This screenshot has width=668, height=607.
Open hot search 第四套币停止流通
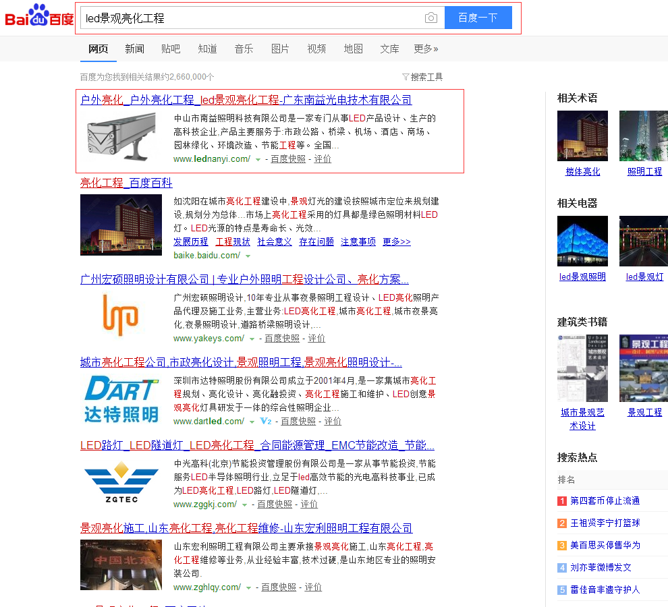coord(605,500)
